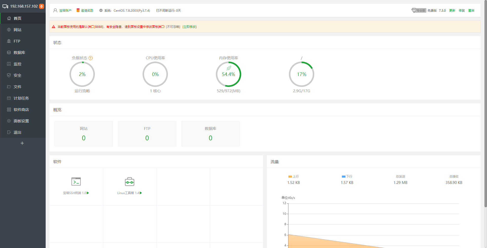Click the 修复 repair link
The height and width of the screenshot is (248, 487).
coord(462,11)
